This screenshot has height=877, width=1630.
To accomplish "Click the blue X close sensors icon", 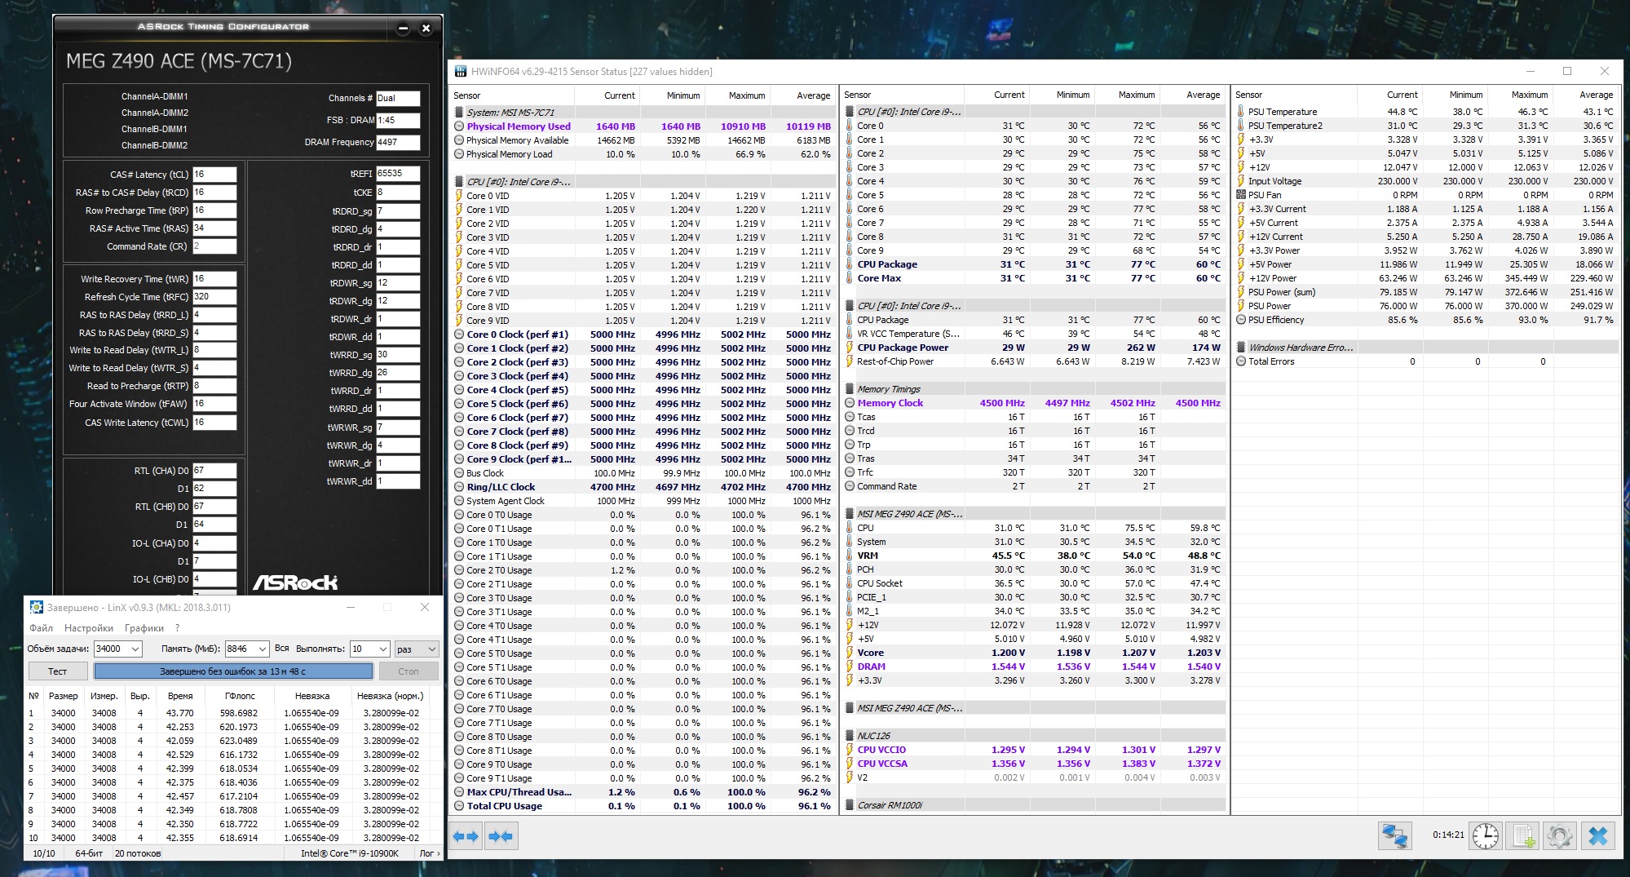I will tap(1598, 836).
